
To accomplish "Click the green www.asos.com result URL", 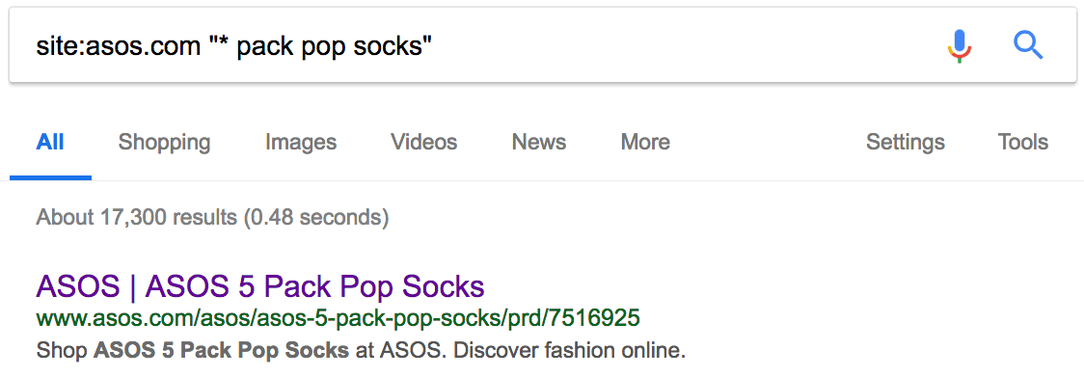I will 339,318.
